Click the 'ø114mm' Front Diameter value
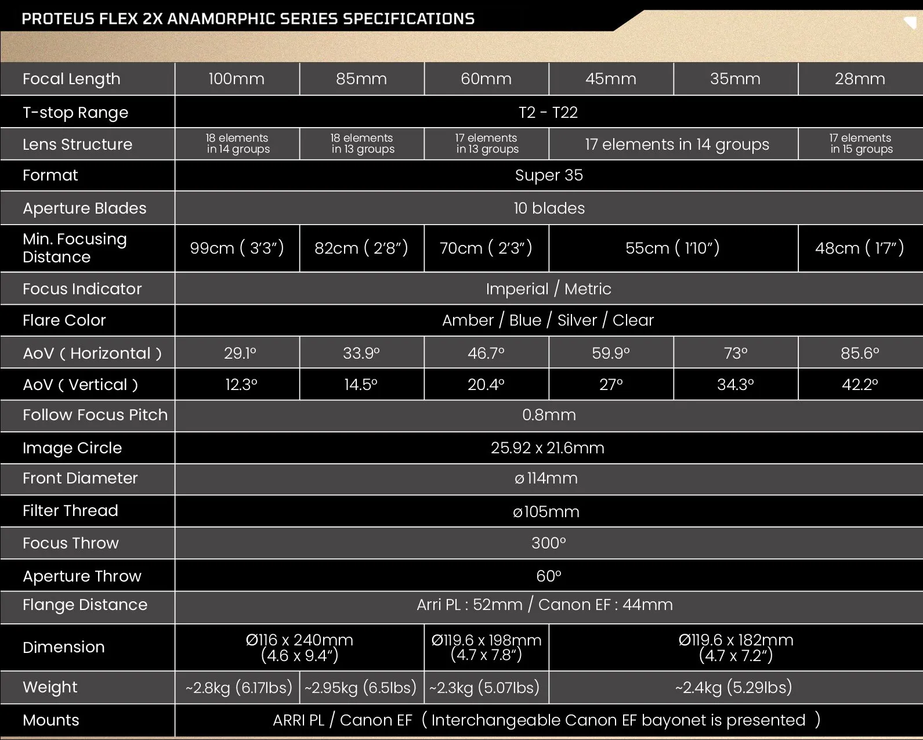This screenshot has width=923, height=740. pyautogui.click(x=546, y=478)
